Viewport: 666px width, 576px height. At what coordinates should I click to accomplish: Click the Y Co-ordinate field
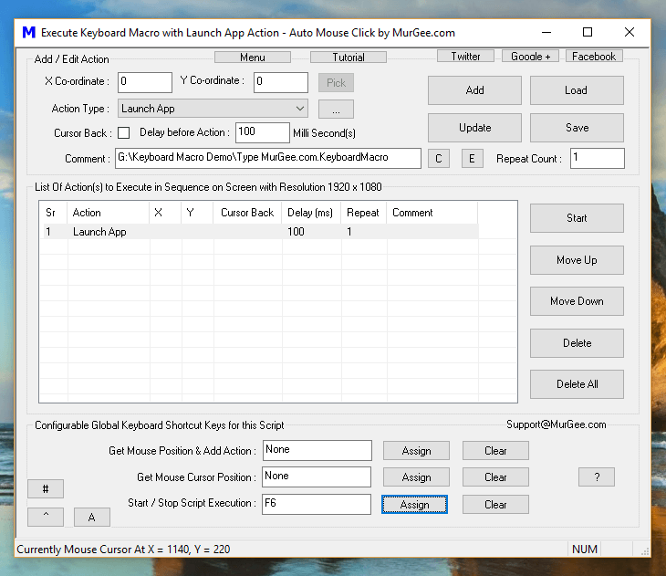(281, 82)
